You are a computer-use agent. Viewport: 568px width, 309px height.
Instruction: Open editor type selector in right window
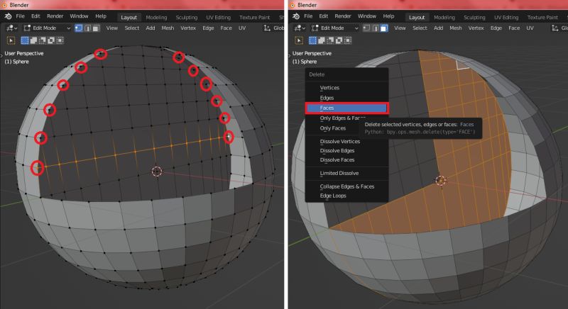click(300, 28)
